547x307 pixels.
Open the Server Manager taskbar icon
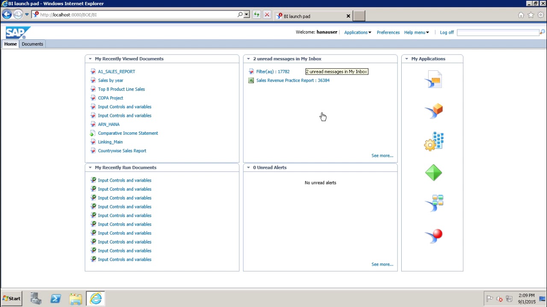36,298
